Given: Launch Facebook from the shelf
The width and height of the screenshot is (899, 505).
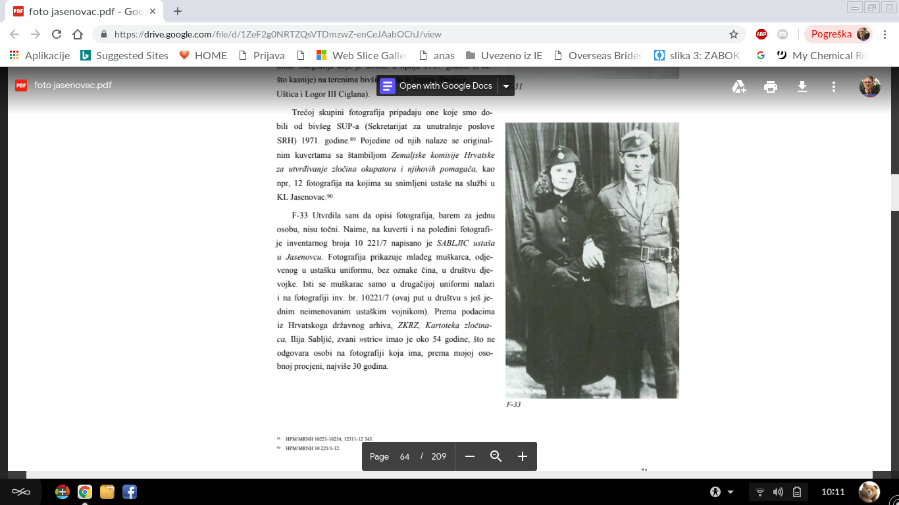Looking at the screenshot, I should (x=129, y=492).
